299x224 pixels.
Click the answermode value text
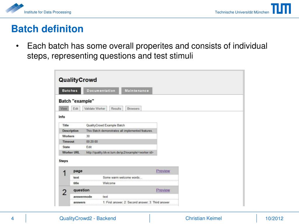coord(105,197)
